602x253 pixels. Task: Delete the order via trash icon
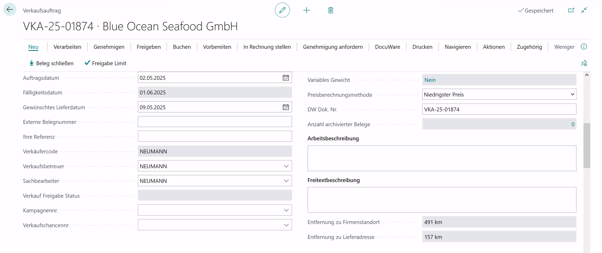pyautogui.click(x=331, y=10)
